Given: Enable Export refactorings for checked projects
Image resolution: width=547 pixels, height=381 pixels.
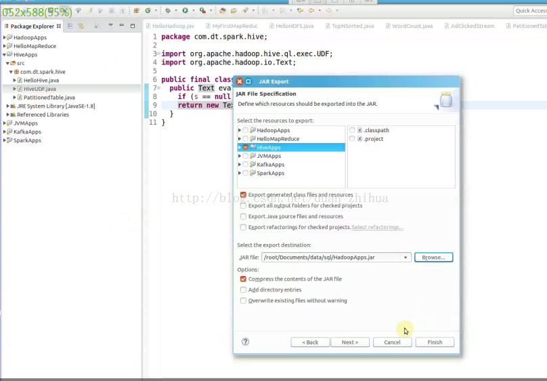Looking at the screenshot, I should coord(243,227).
